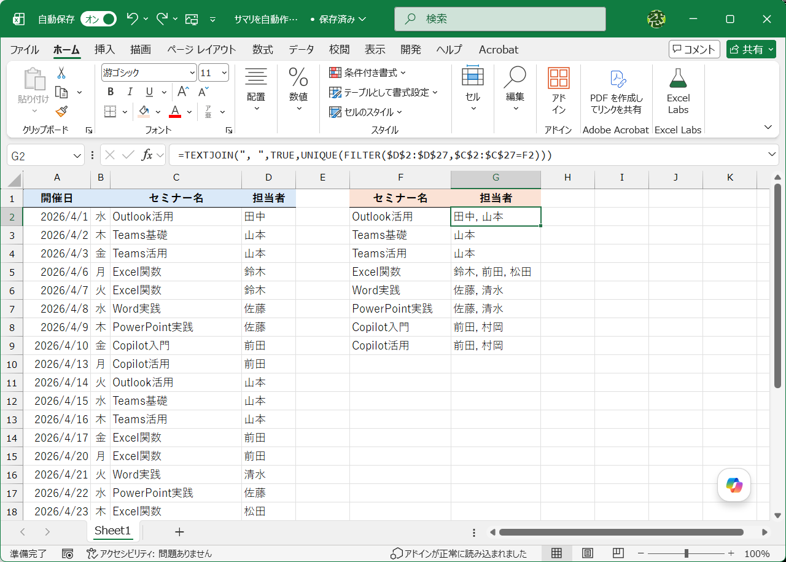Click the search box 検索
The height and width of the screenshot is (562, 786).
500,19
